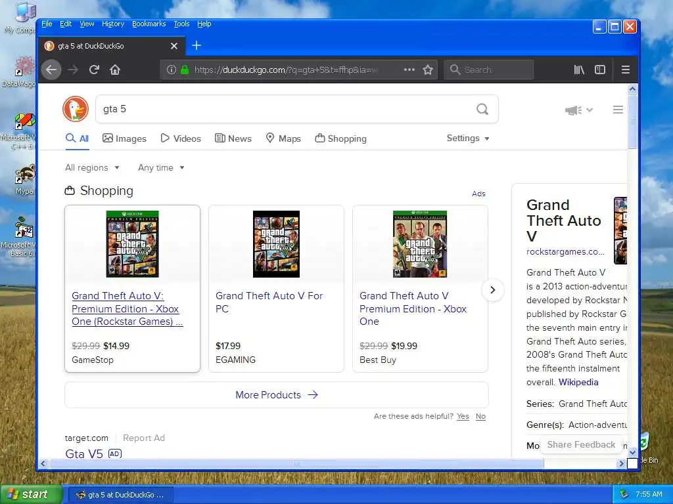Switch to the Images tab

(124, 138)
